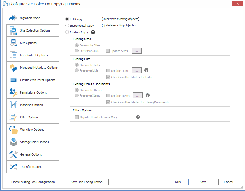This screenshot has height=191, width=245.
Task: Select the Migration Mode arrow icon
Action: pyautogui.click(x=13, y=18)
